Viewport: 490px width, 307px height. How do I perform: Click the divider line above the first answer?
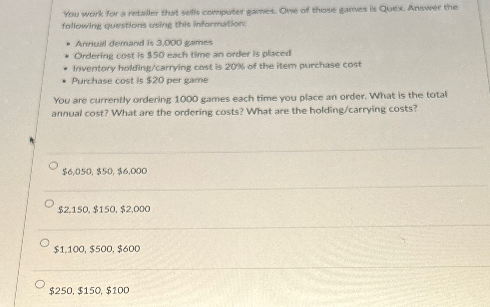point(233,151)
